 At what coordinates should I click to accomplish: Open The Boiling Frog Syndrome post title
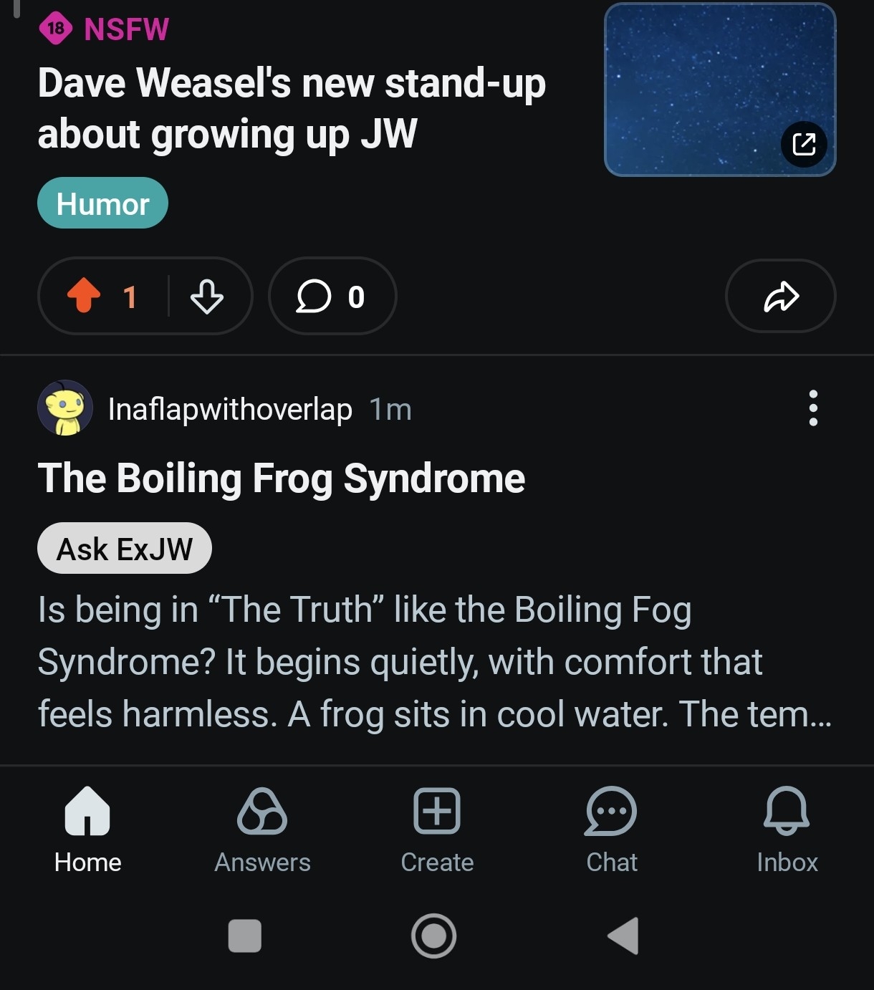point(282,478)
